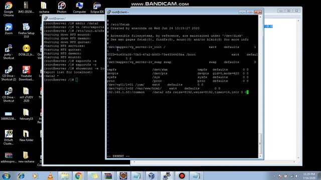Click the '-- INSERT --' mode indicator
Viewport: 321px width, 180px height.
(118, 156)
